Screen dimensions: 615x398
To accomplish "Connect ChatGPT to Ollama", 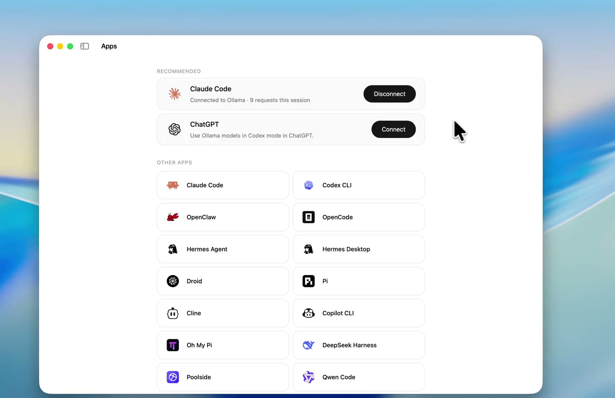I will 393,129.
